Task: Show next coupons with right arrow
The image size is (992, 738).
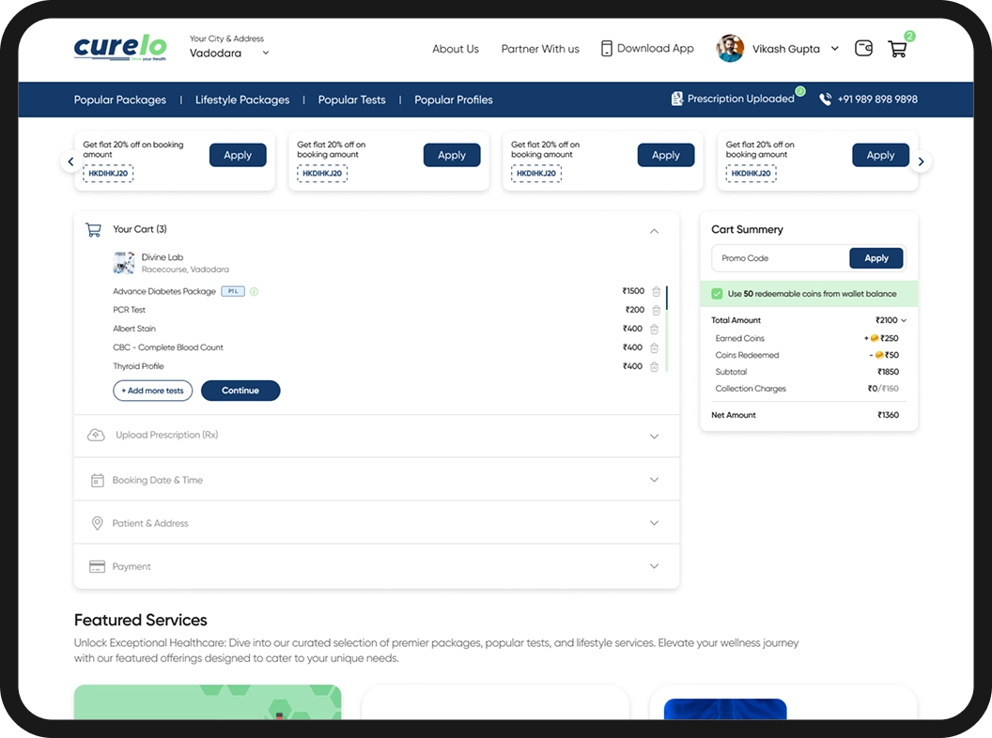Action: click(x=921, y=161)
